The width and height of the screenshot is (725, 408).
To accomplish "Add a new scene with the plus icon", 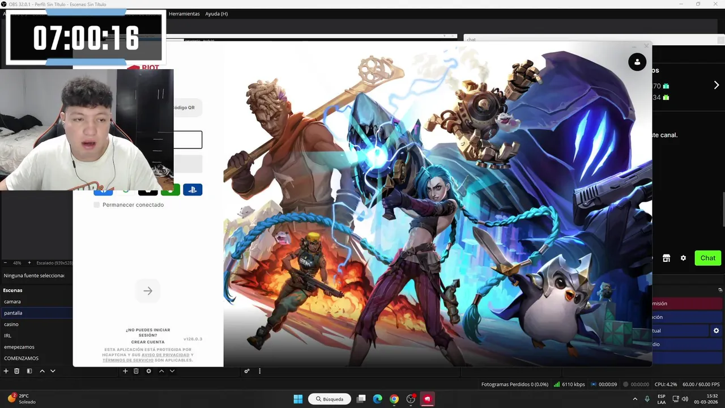I will tap(6, 371).
